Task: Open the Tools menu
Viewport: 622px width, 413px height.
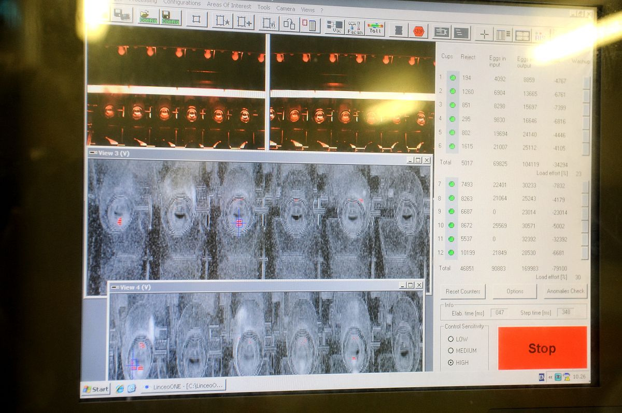Action: [x=264, y=7]
